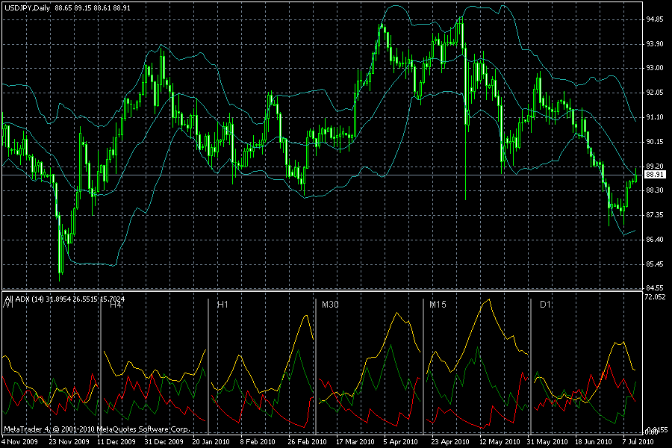Click the D1 timeframe label in the ADX panel
Screen dimensions: 672x448
point(545,305)
